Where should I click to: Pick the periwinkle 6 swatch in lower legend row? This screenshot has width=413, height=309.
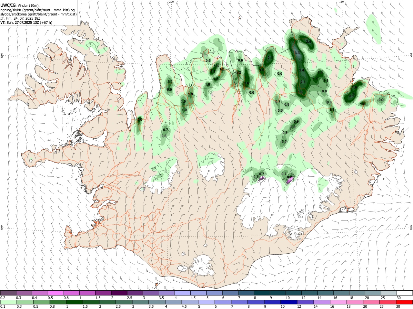click(x=223, y=302)
